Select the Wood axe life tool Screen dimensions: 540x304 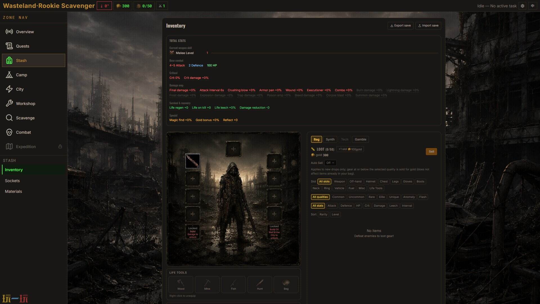click(x=181, y=285)
